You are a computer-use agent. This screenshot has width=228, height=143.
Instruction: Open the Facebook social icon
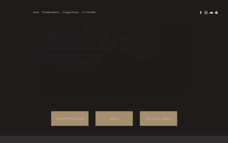[x=201, y=13]
